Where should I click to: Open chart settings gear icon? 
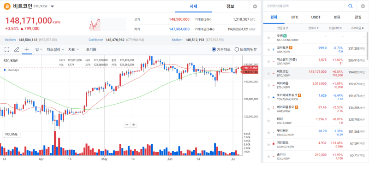[255, 6]
